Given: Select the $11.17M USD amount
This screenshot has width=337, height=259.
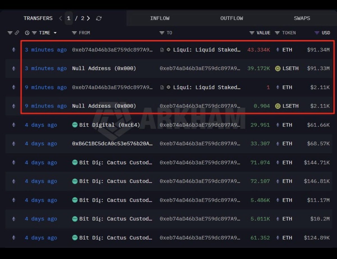Looking at the screenshot, I should pyautogui.click(x=318, y=200).
